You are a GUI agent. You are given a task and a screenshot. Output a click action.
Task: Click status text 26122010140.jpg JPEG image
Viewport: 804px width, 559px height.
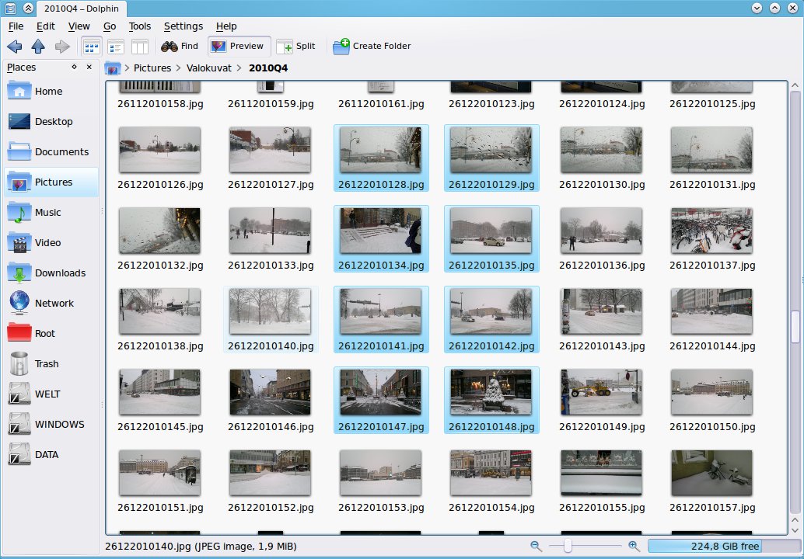click(x=201, y=547)
